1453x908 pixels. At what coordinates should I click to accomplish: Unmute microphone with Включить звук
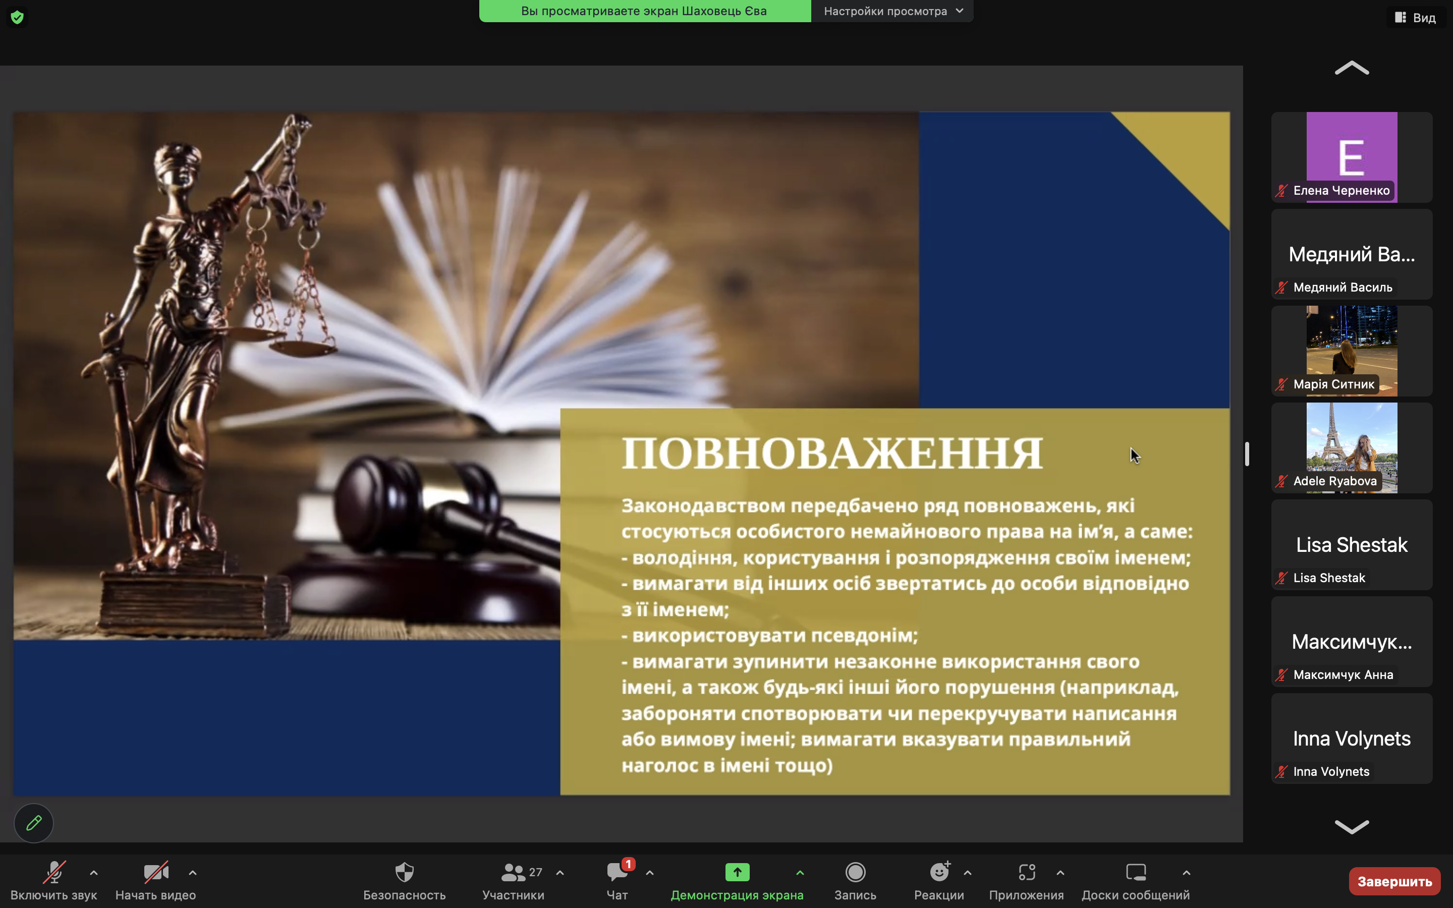tap(53, 880)
